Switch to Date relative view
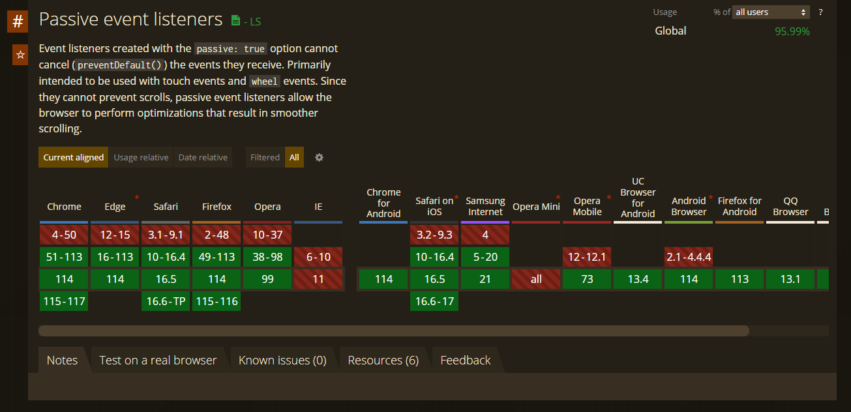 point(203,157)
